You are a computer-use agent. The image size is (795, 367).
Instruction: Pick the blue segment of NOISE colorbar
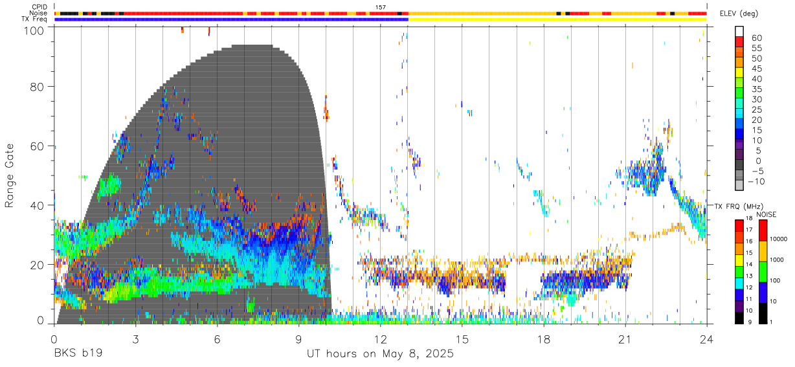(762, 293)
